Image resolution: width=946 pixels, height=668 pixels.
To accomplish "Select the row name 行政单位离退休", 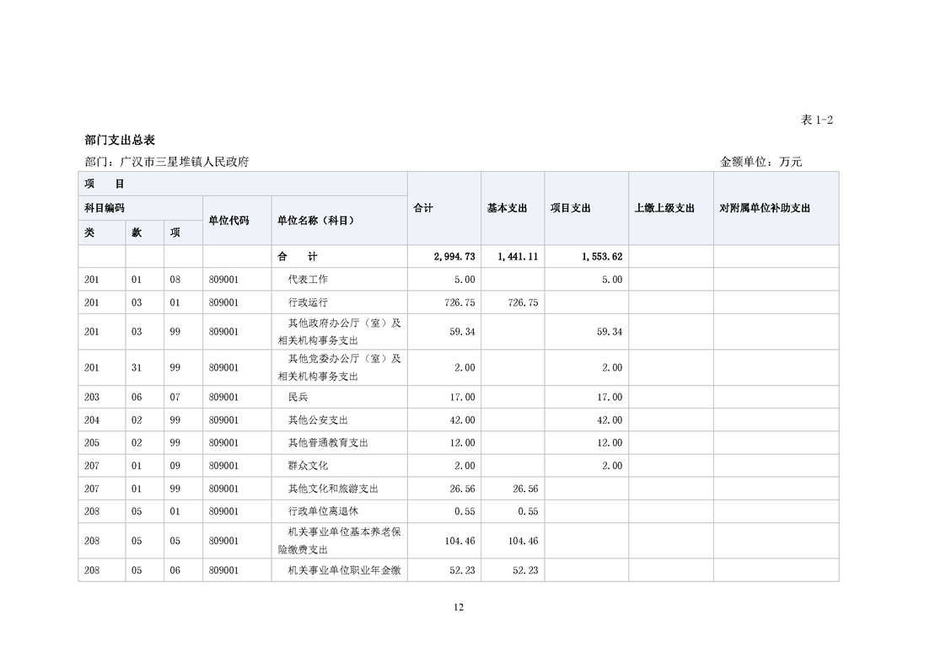I will (x=323, y=511).
